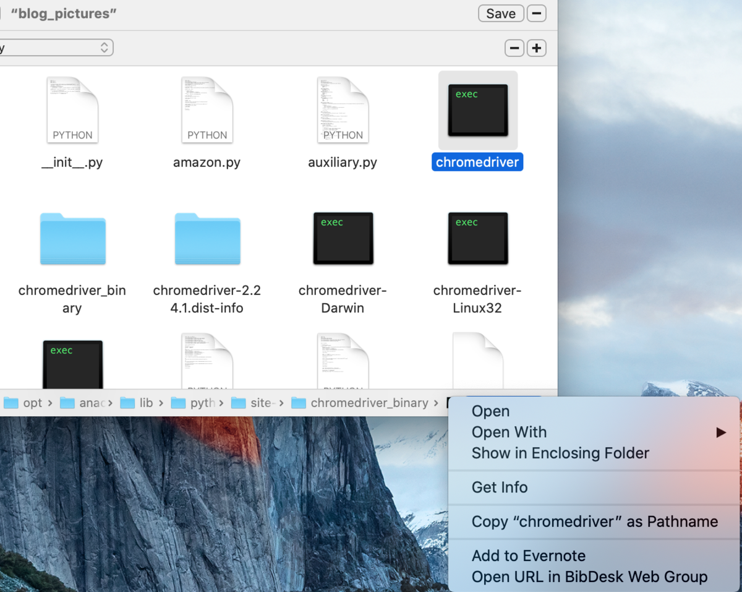Viewport: 742px width, 592px height.
Task: Open the chromedriver_binary folder icon
Action: 72,238
